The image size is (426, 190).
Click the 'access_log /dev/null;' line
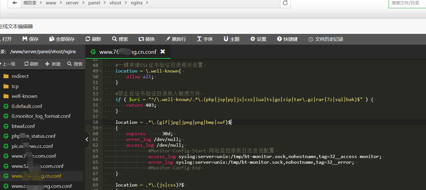click(155, 145)
